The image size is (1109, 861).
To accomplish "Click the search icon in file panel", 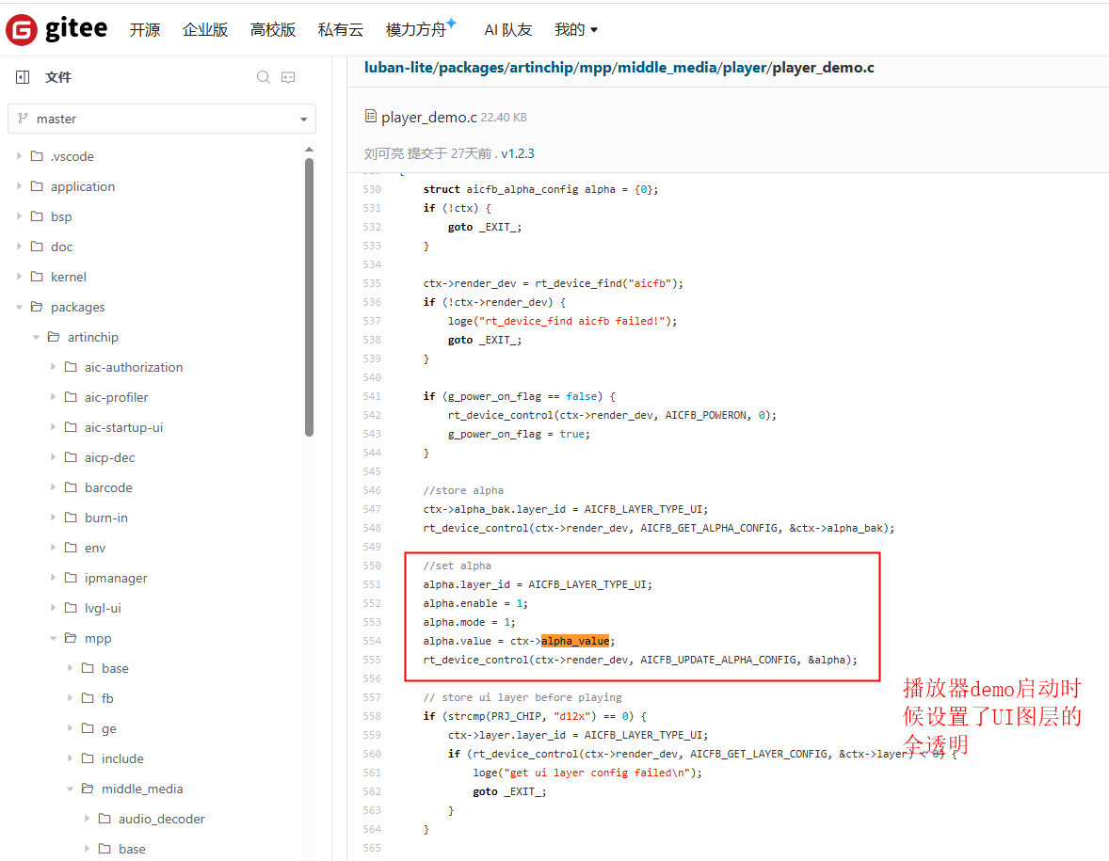I will (264, 77).
